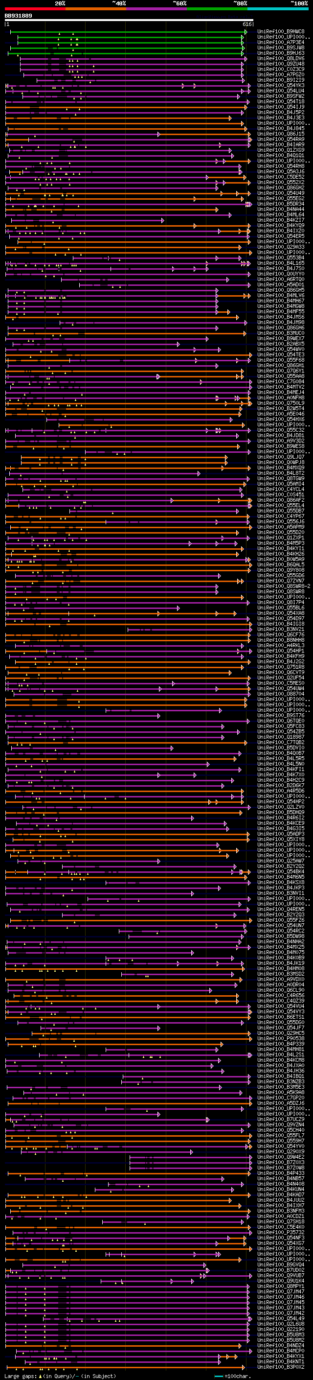Click the label UniRef100_B3P0X2
Image resolution: width=313 pixels, height=1380 pixels.
[x=281, y=1367]
